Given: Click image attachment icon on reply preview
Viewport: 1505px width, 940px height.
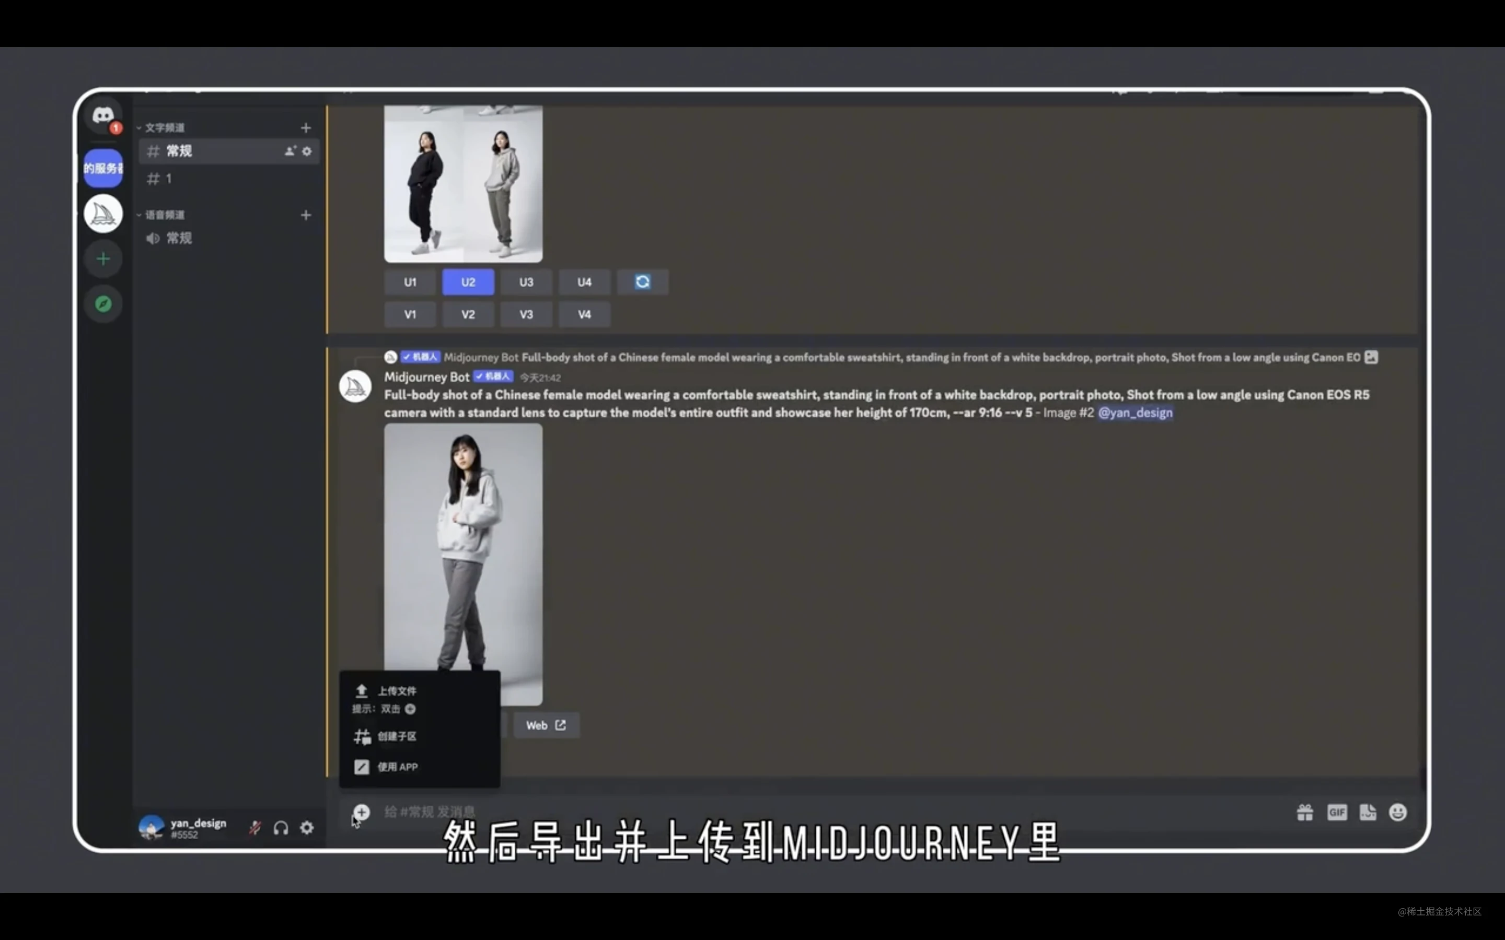Looking at the screenshot, I should (x=1371, y=358).
